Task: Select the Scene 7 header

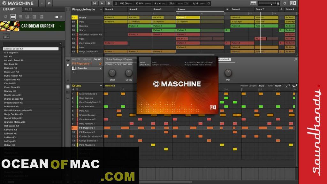Action: click(260, 9)
